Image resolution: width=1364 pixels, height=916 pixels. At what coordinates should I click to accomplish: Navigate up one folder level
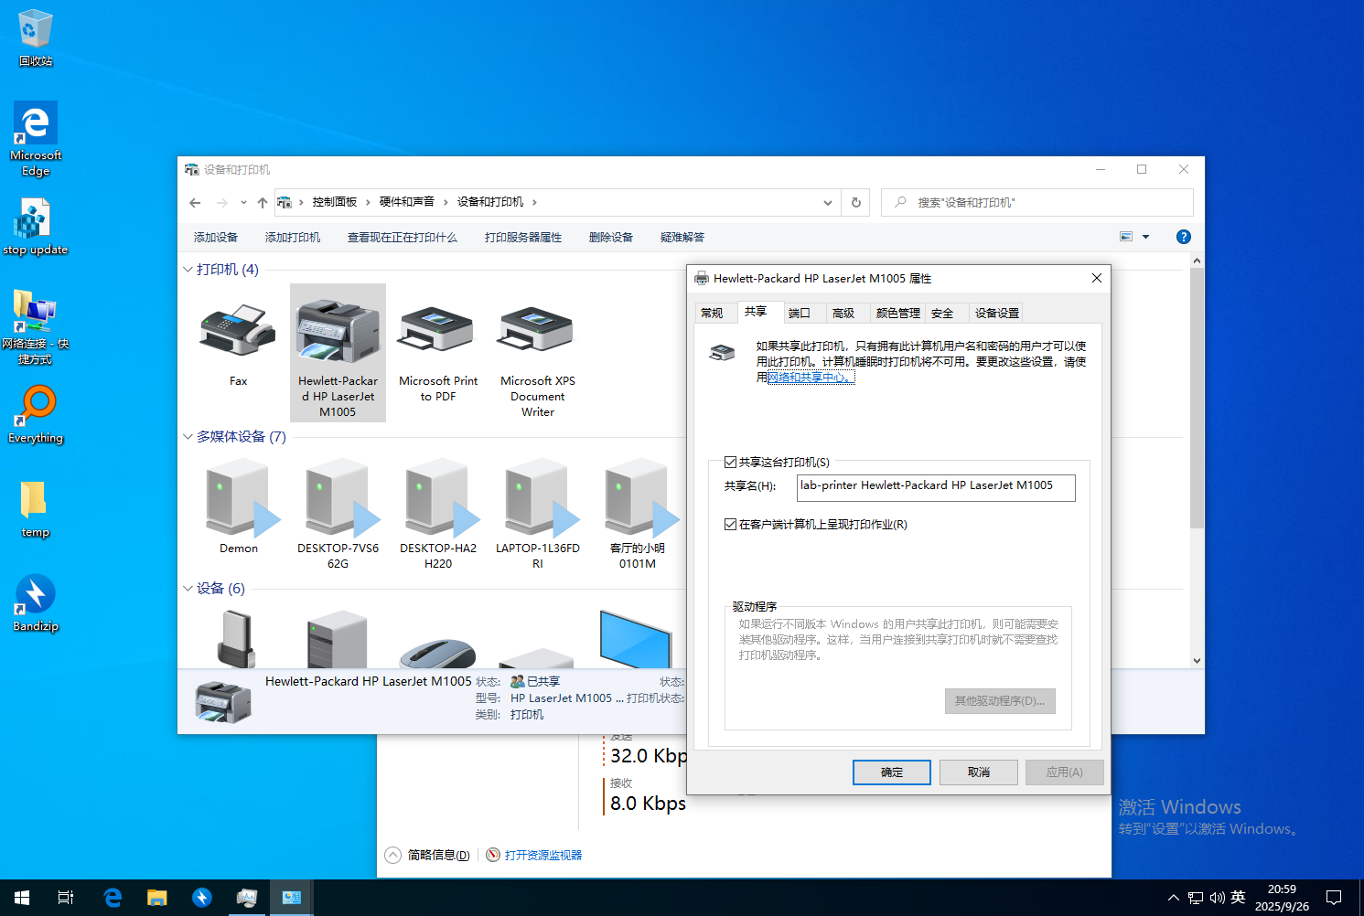(263, 203)
